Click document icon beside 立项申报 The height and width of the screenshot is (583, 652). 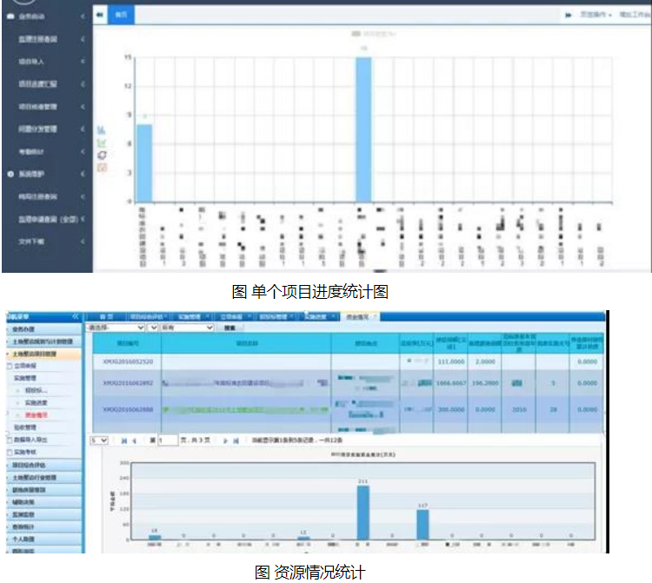pos(10,366)
